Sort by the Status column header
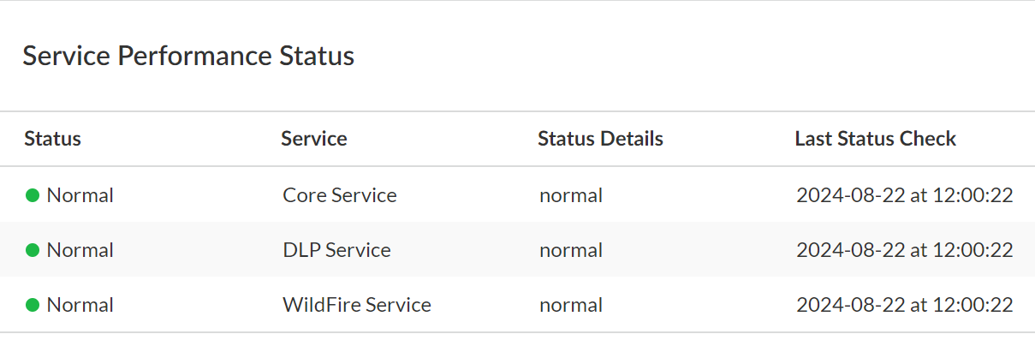This screenshot has width=1035, height=358. point(52,139)
